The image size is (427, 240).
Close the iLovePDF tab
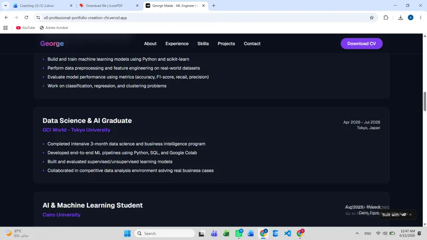tap(137, 6)
